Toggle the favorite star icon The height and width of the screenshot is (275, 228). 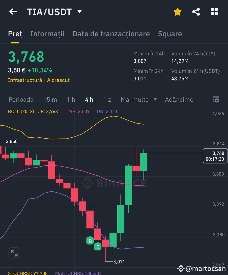tap(178, 12)
